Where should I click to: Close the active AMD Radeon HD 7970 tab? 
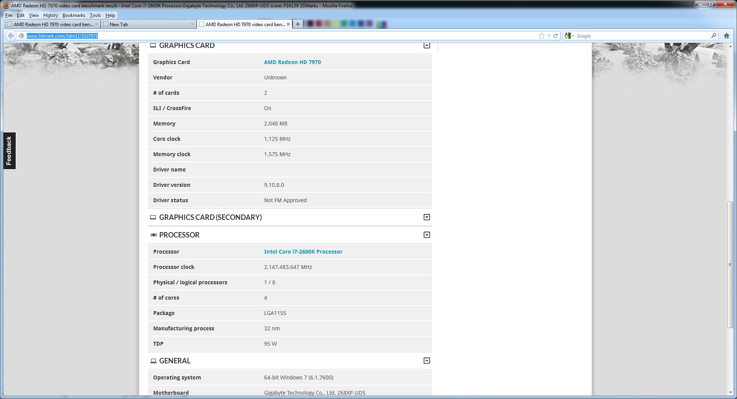tap(288, 24)
